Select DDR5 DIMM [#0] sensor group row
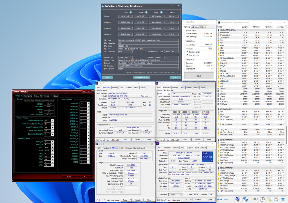The width and height of the screenshot is (288, 203). [x=251, y=140]
